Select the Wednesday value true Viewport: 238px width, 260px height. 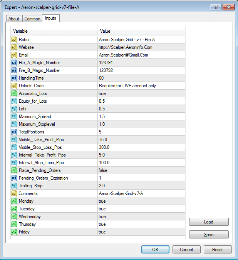point(102,217)
